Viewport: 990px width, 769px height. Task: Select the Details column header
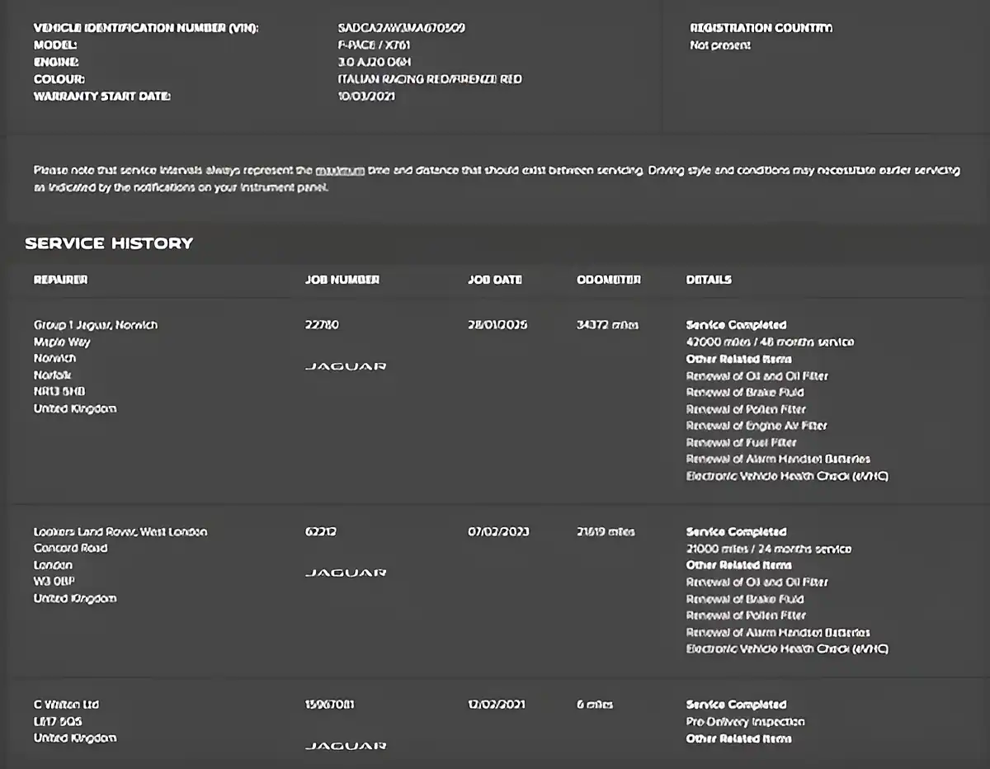[709, 280]
